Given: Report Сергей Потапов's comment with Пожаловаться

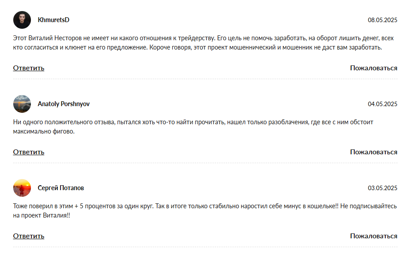Looking at the screenshot, I should pos(374,236).
